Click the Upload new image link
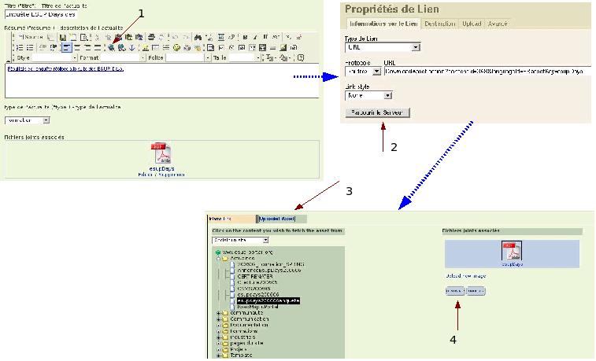 click(463, 277)
